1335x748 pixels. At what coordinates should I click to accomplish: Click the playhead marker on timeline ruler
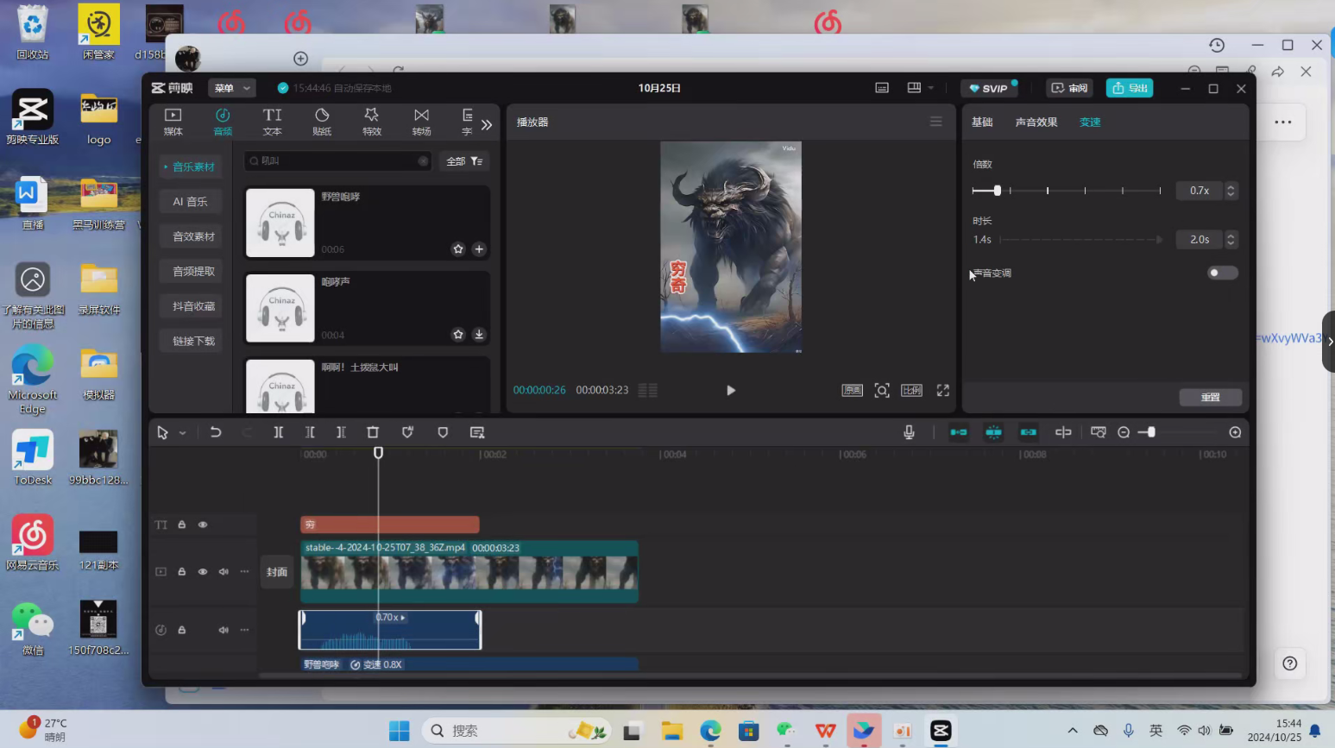pyautogui.click(x=378, y=453)
